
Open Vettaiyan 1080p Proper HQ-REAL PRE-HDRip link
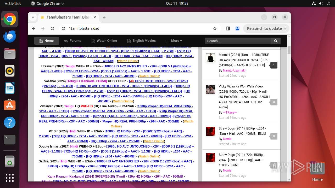116,109
